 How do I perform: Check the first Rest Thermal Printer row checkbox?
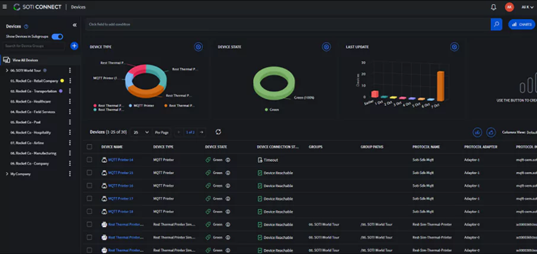[x=89, y=224]
